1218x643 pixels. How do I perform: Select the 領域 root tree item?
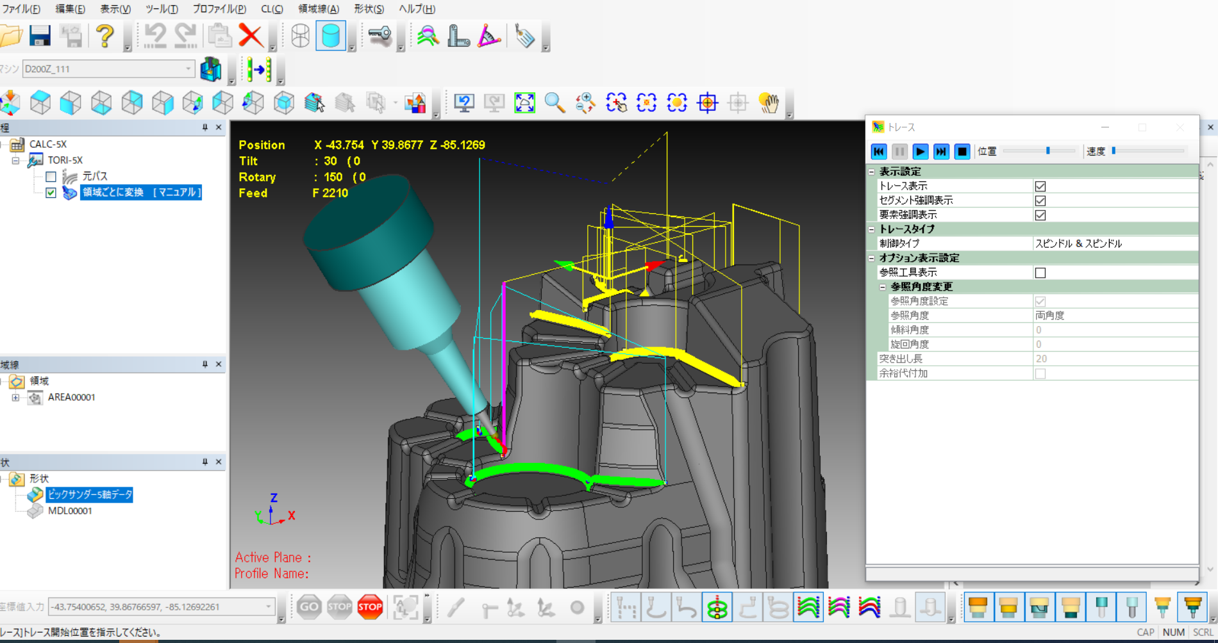[x=39, y=381]
